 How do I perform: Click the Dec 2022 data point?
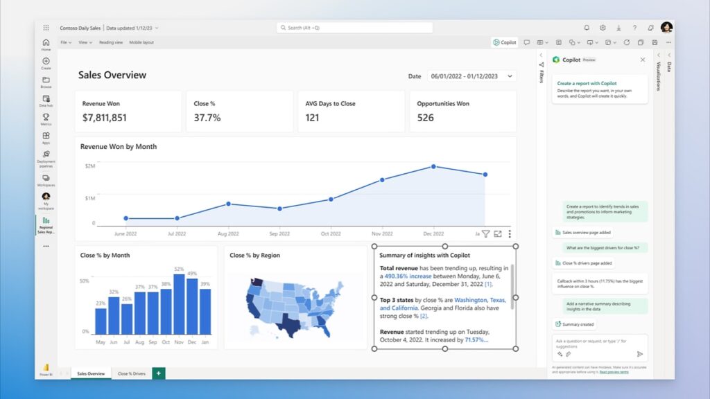point(433,166)
